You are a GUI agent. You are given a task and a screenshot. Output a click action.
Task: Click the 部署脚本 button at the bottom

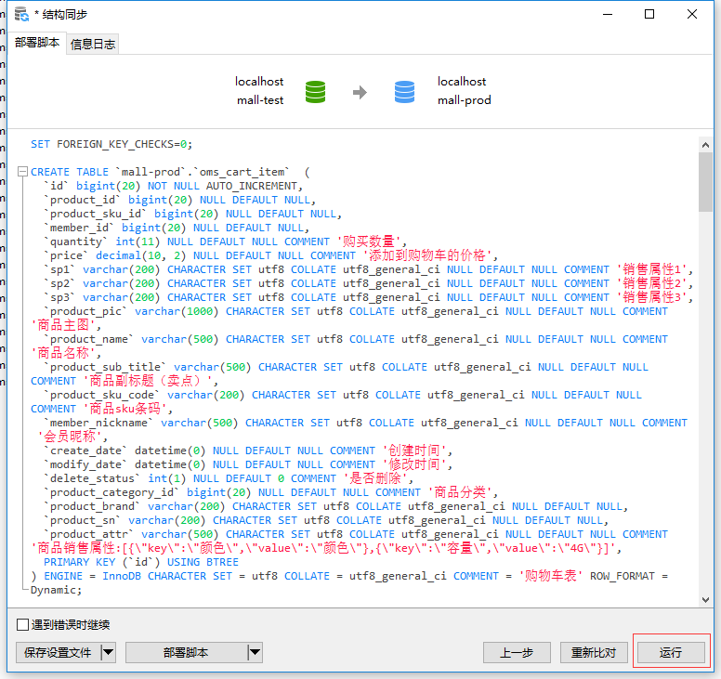pyautogui.click(x=186, y=653)
